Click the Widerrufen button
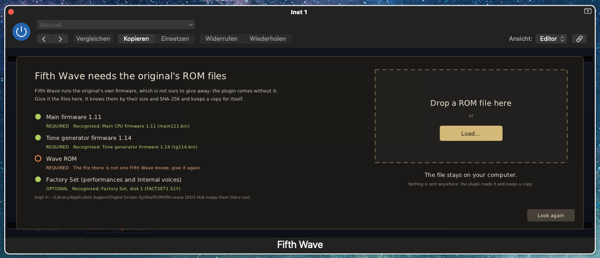The image size is (600, 258). tap(222, 39)
